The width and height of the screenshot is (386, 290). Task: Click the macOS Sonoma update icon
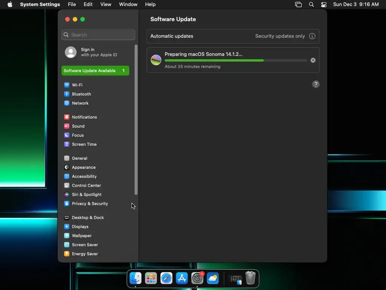point(156,60)
